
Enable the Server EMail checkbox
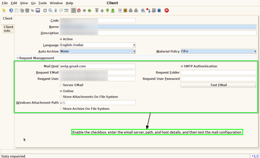click(x=61, y=85)
